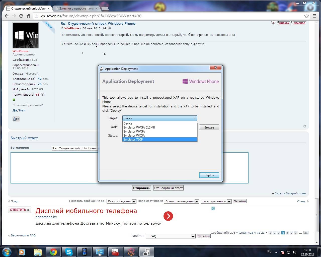Select Emulator WVGA 512MB option
The height and width of the screenshot is (257, 321).
(160, 127)
